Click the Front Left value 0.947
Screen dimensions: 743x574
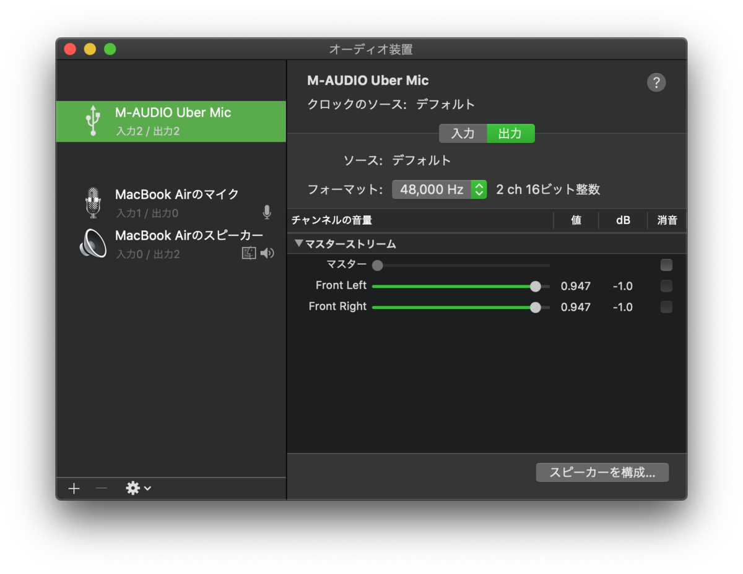tap(576, 286)
